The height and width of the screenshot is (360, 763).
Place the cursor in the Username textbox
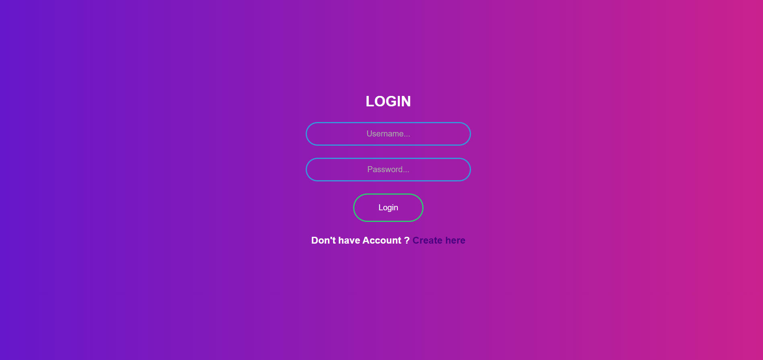tap(388, 134)
